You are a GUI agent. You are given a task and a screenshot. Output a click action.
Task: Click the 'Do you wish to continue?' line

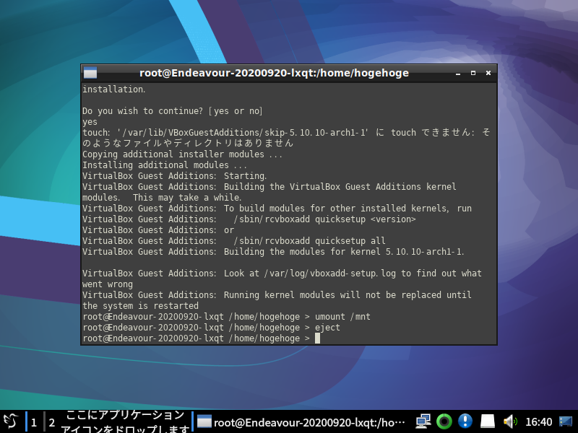coord(172,111)
